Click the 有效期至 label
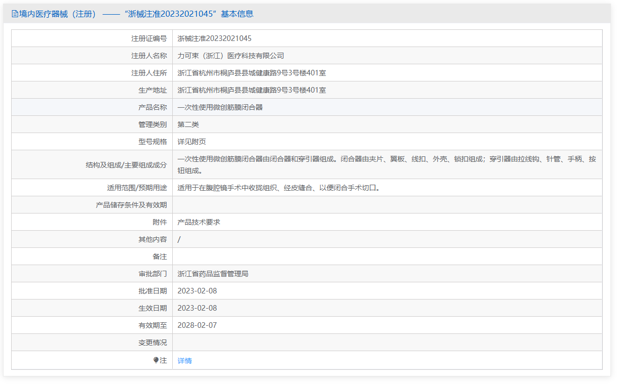Viewport: 617px width, 384px height. tap(152, 325)
